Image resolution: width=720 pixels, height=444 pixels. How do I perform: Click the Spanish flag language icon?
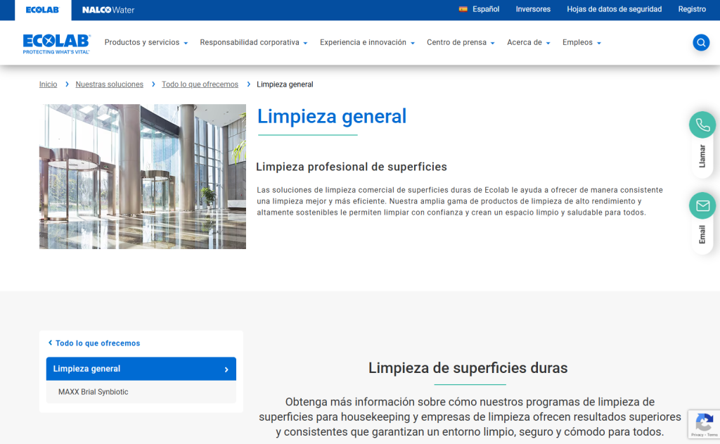[463, 9]
